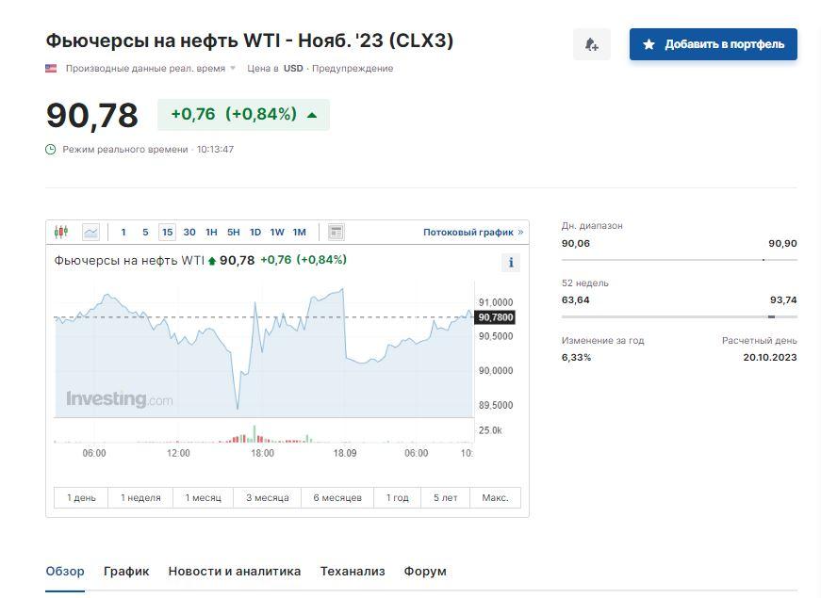
Task: Click the 52-week low '63,64'
Action: pyautogui.click(x=575, y=299)
